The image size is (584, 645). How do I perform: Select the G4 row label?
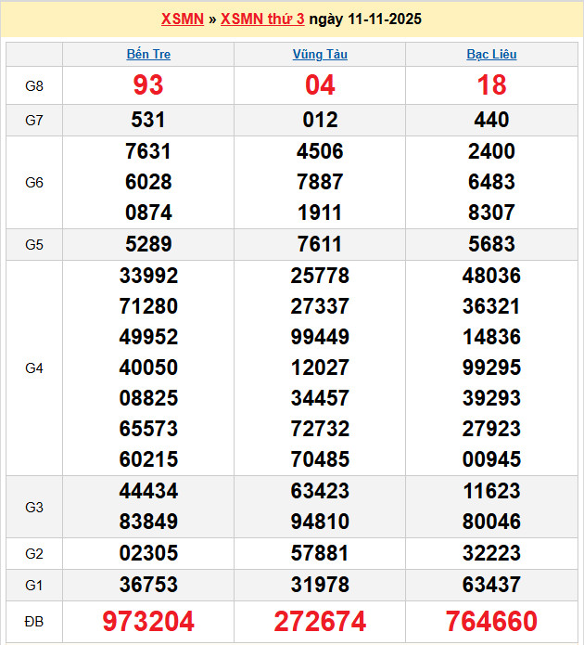tap(34, 368)
